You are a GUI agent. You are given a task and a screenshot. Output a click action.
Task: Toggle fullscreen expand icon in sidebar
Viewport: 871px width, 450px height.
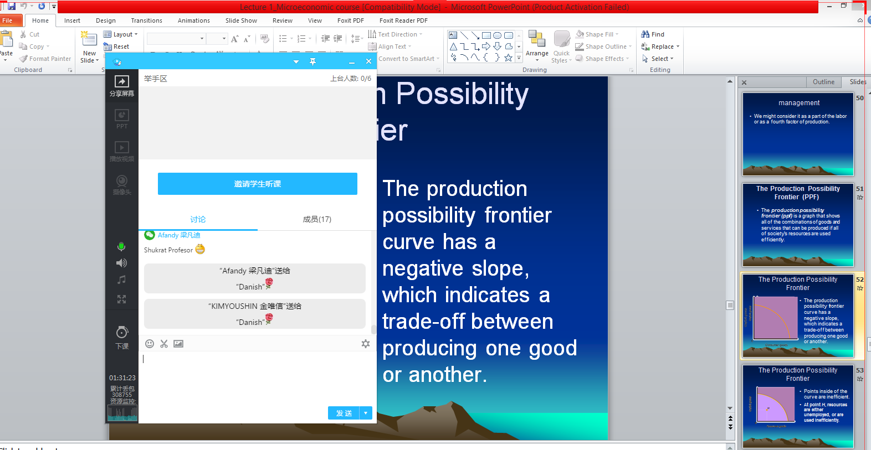[121, 299]
